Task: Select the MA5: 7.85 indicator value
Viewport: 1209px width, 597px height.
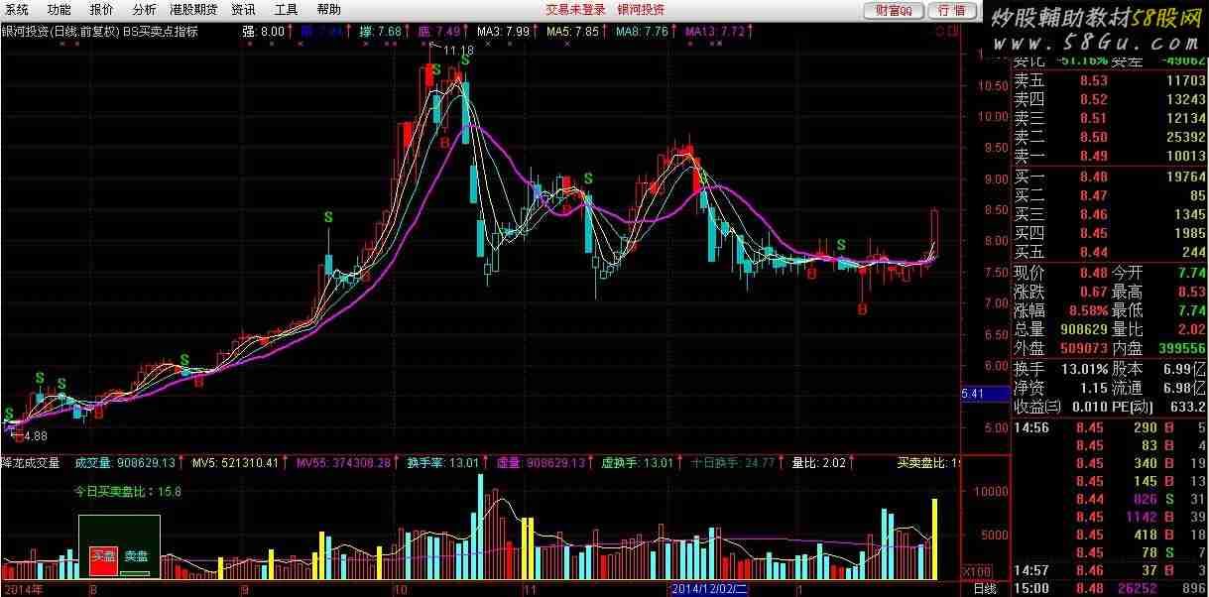Action: point(572,31)
